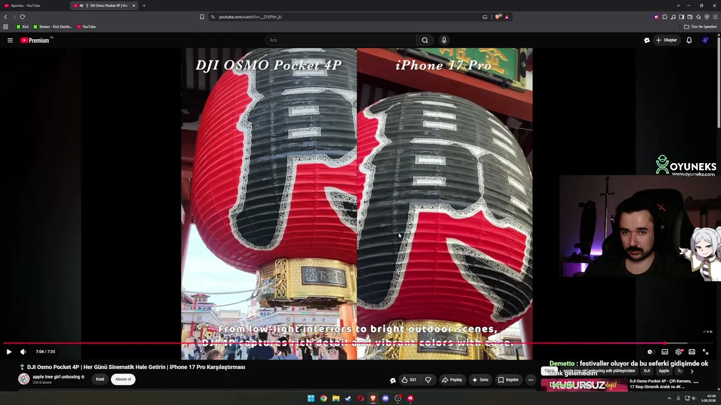721x405 pixels.
Task: Switch to the Japonbu - YouTube tab
Action: point(34,6)
